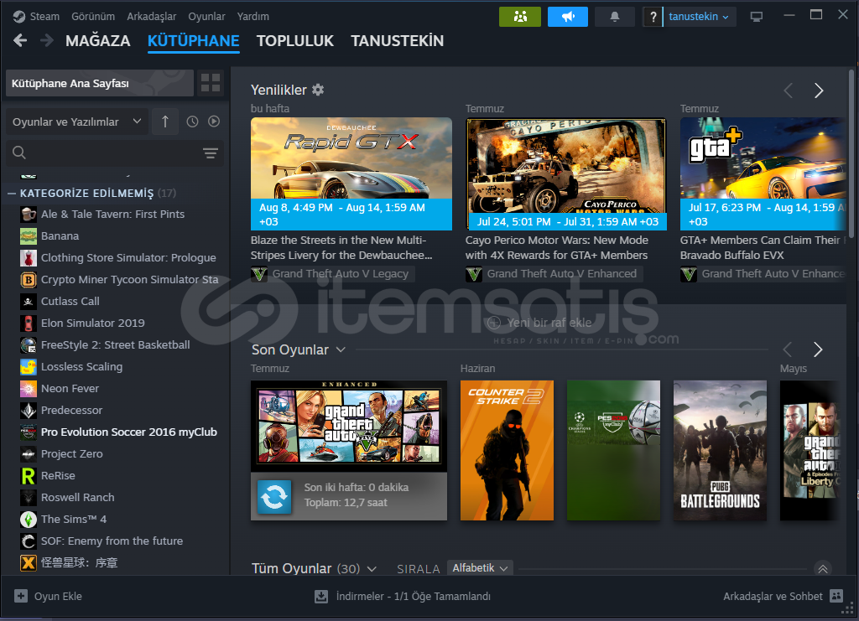The height and width of the screenshot is (621, 859).
Task: Open Grand Theft Auto V Enhanced cover
Action: 349,426
